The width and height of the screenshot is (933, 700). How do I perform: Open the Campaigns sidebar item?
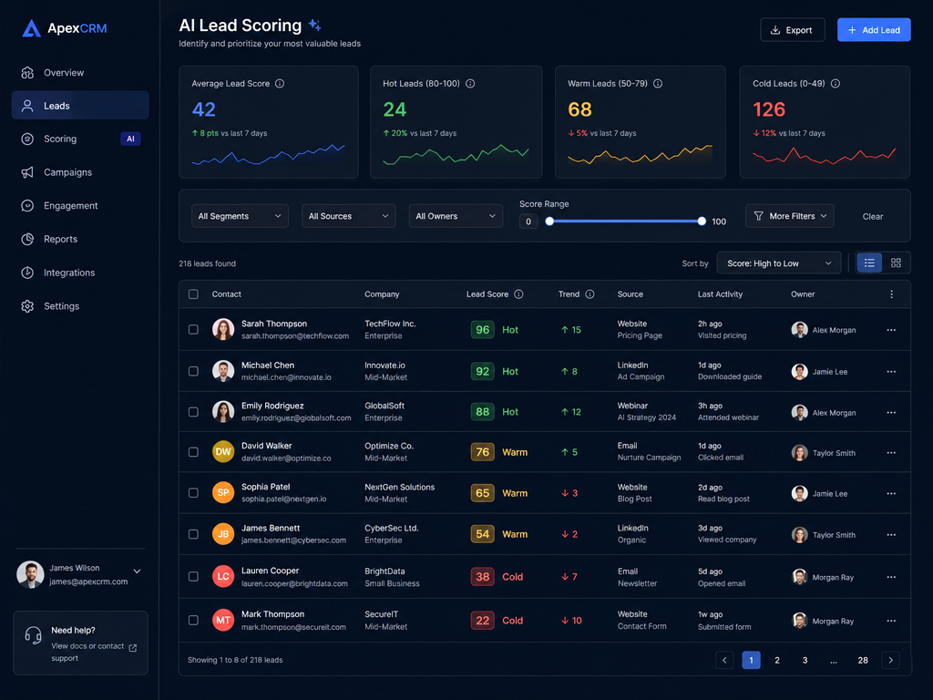(80, 172)
